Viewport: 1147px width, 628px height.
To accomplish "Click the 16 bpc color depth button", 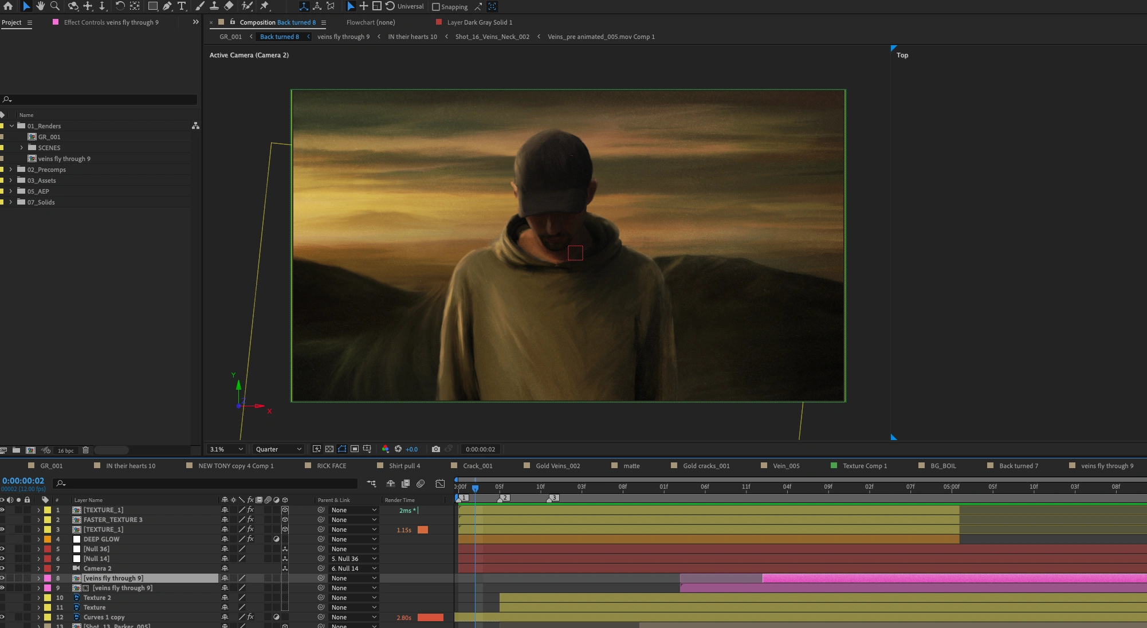I will click(x=66, y=450).
